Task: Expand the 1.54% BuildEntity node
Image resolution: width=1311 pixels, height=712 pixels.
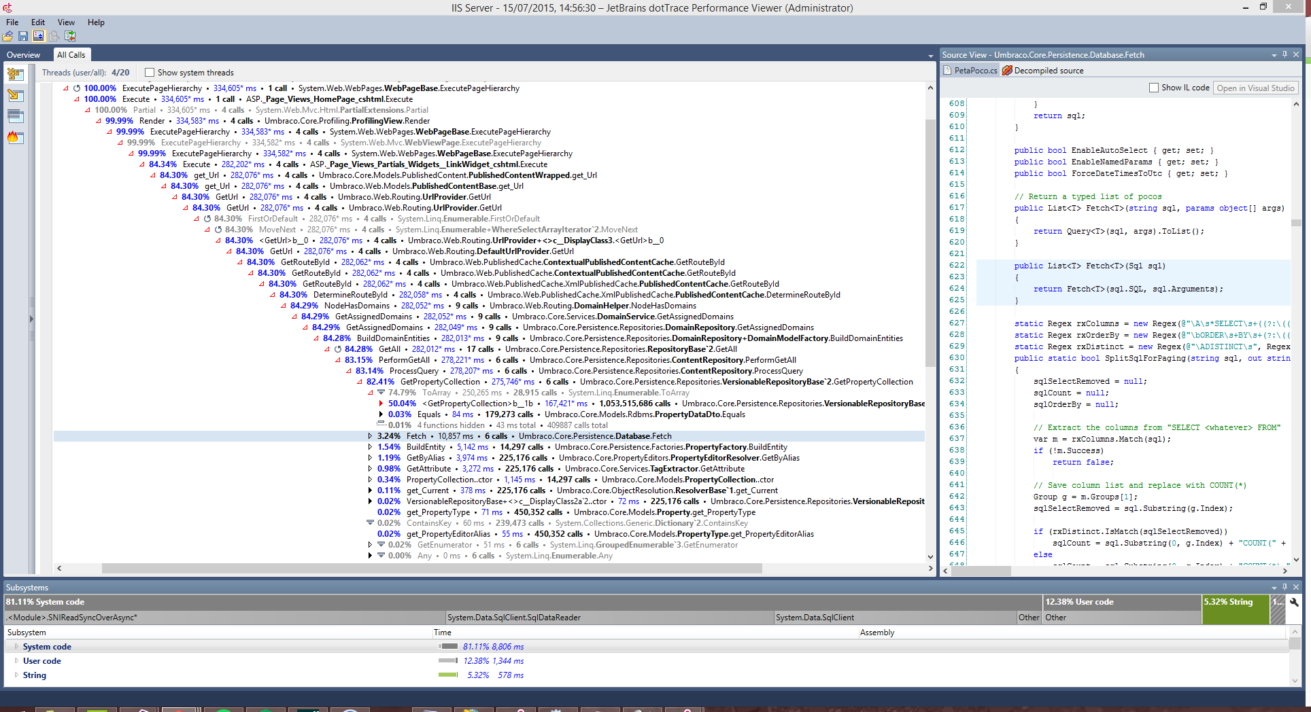Action: pos(370,447)
